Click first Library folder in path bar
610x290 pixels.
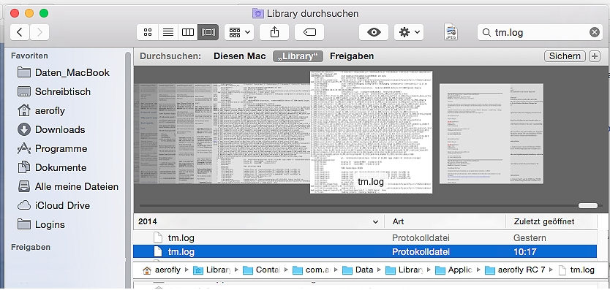[212, 270]
